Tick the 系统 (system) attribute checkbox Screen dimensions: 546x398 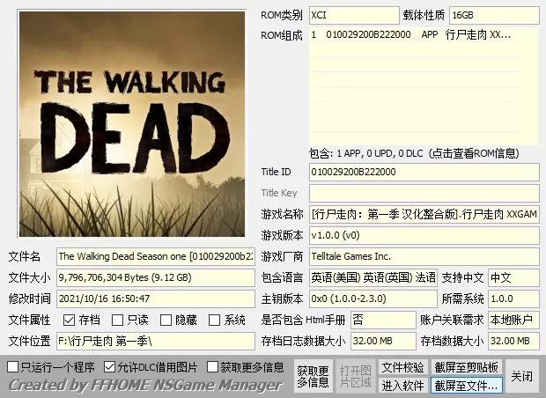pos(214,320)
